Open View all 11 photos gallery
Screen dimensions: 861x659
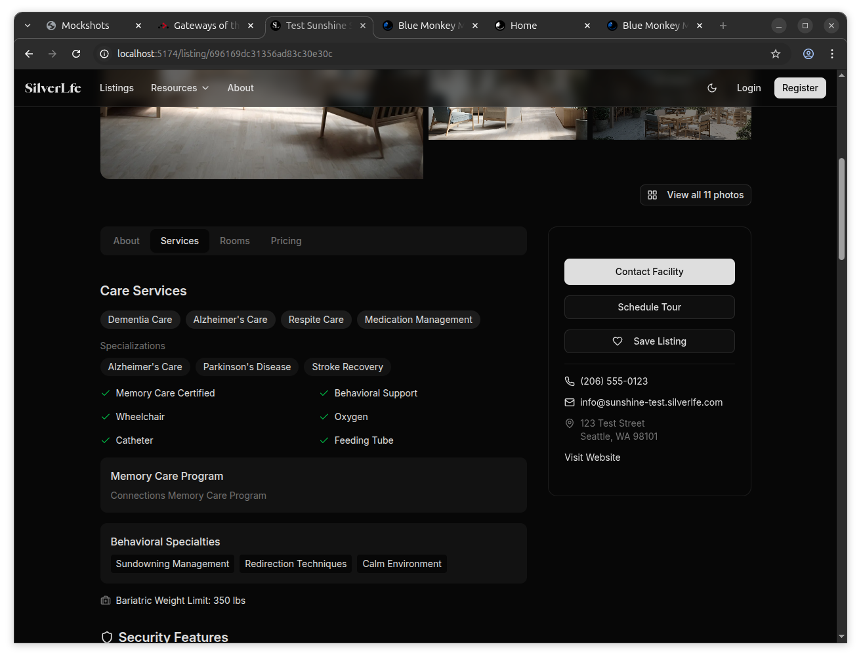695,195
